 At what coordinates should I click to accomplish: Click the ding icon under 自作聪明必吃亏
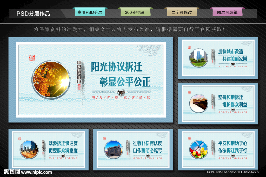[x=148, y=156]
